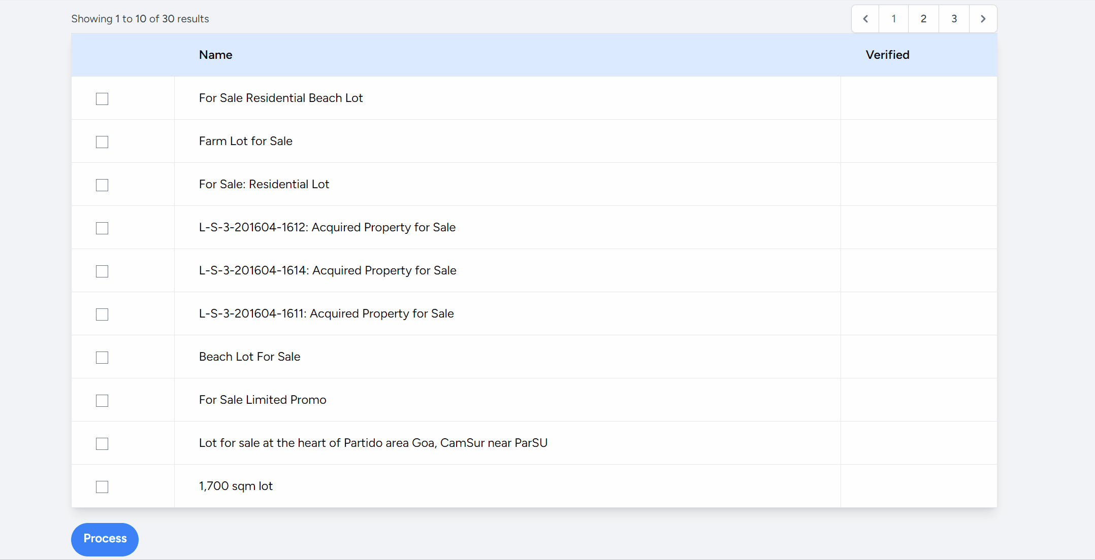Select the Partido area Goa lot checkbox
The image size is (1095, 560).
click(x=102, y=444)
